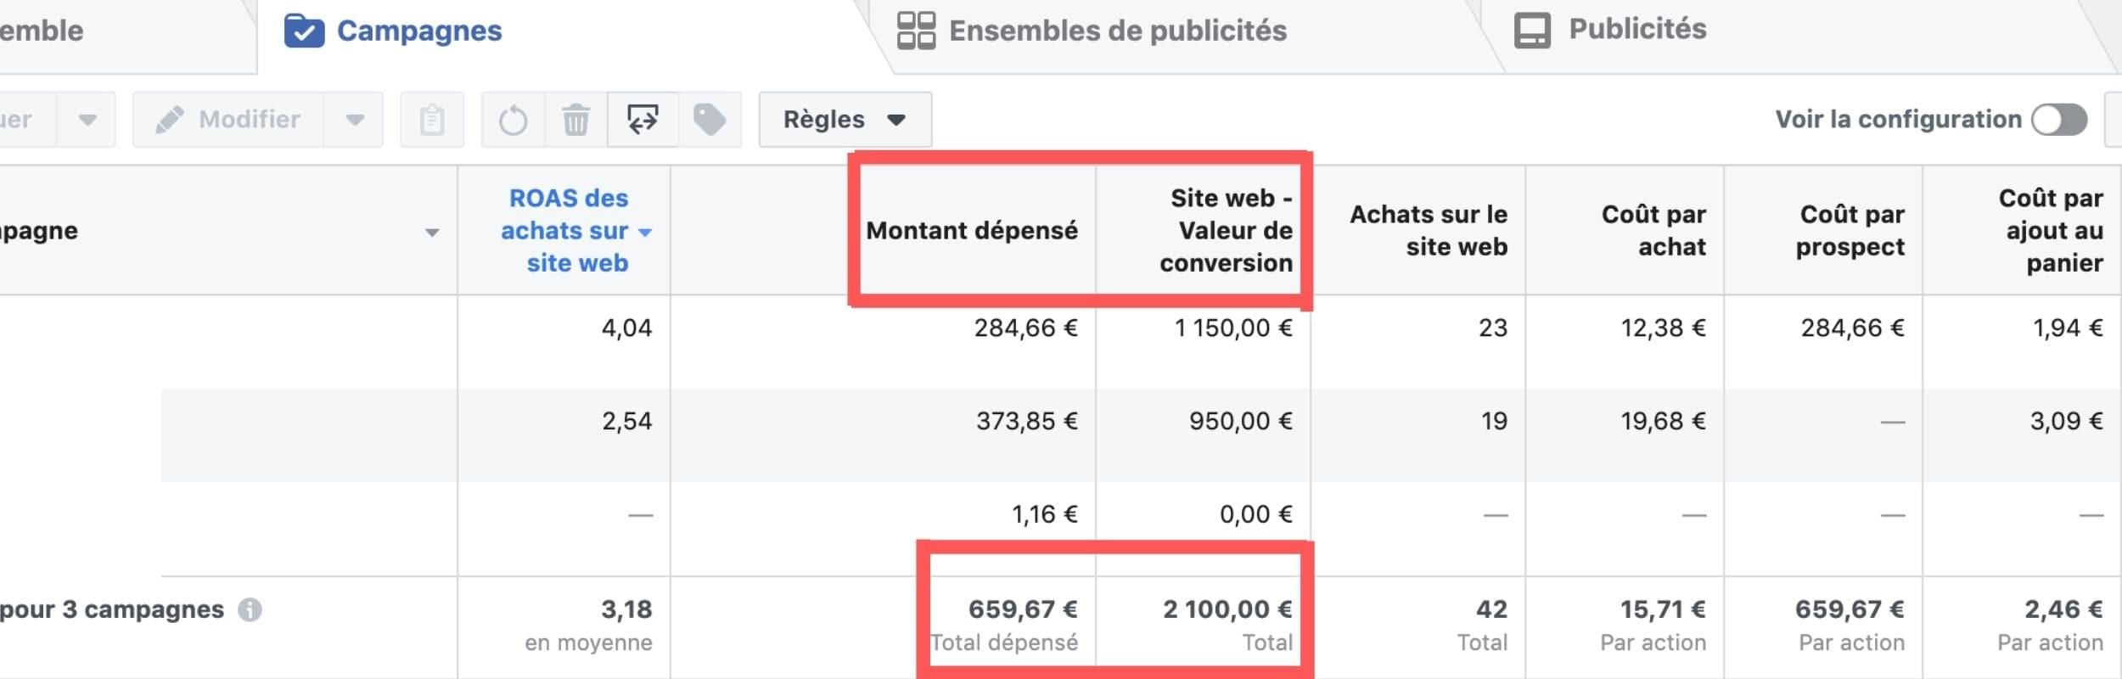This screenshot has height=679, width=2122.
Task: Switch to Ensembles de publicités tab
Action: point(1117,31)
